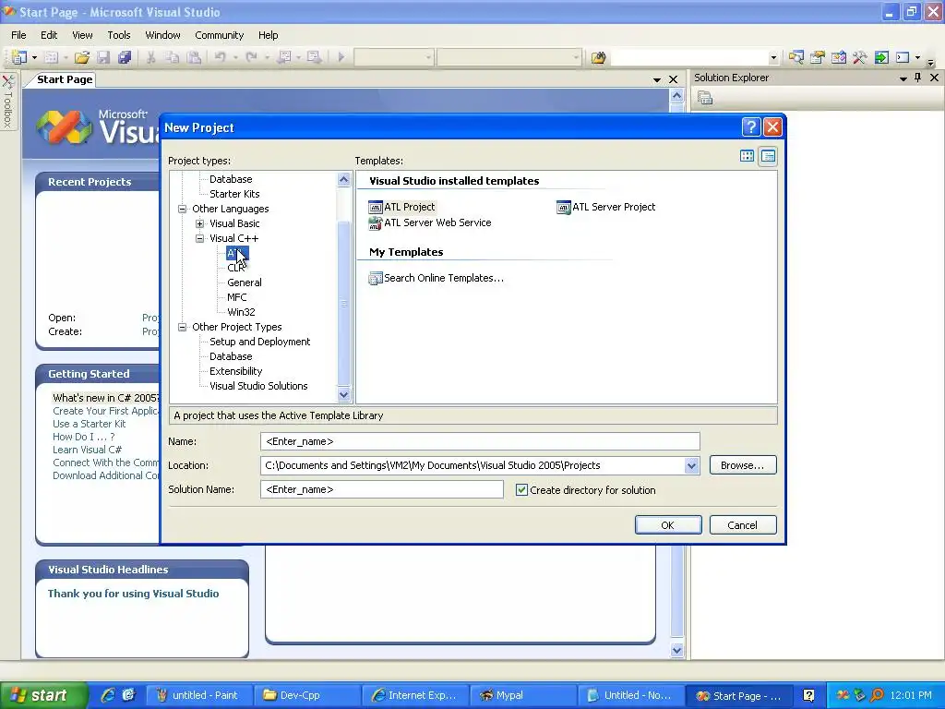This screenshot has width=945, height=709.
Task: Collapse the Visual C++ tree node
Action: (x=199, y=238)
